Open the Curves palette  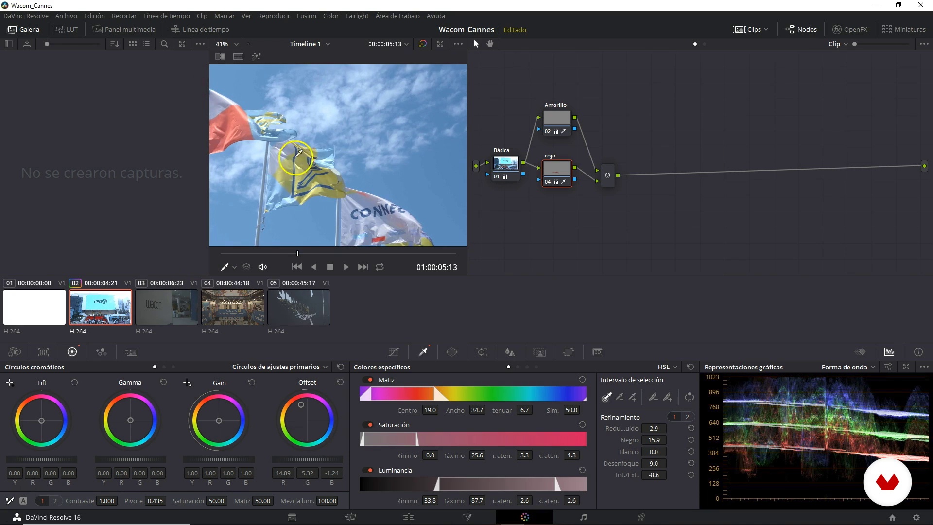pos(394,352)
